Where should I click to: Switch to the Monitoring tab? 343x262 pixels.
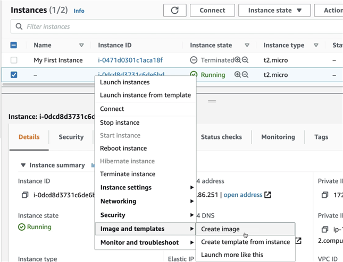(278, 137)
